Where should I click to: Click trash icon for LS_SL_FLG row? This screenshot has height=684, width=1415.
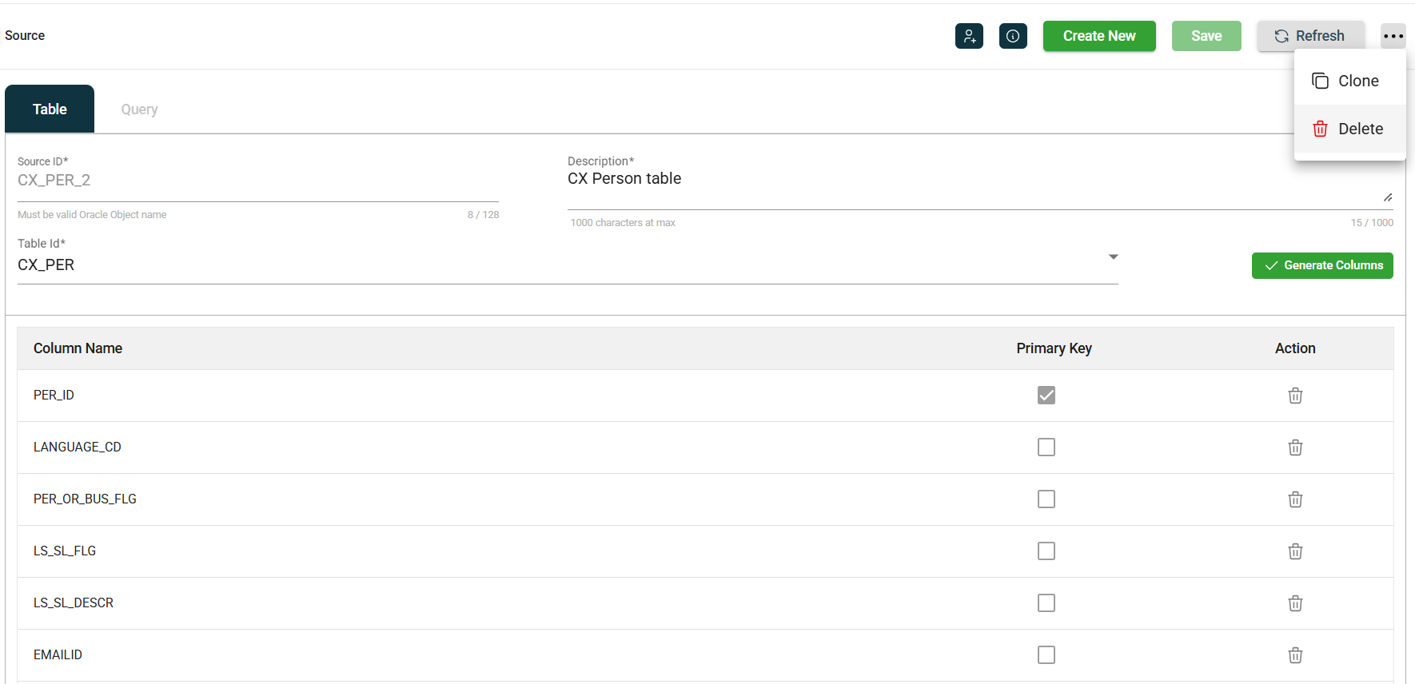[x=1295, y=551]
